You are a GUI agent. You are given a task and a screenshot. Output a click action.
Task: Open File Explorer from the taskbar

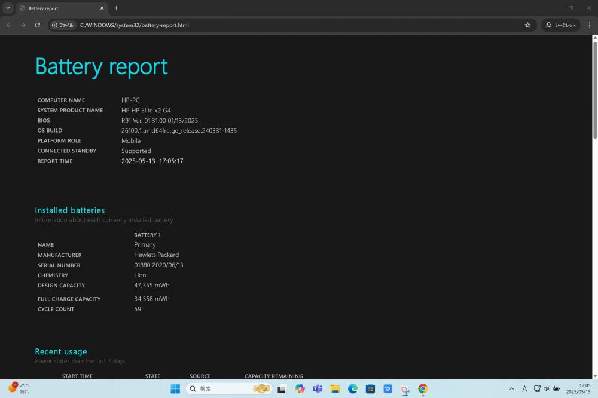335,389
